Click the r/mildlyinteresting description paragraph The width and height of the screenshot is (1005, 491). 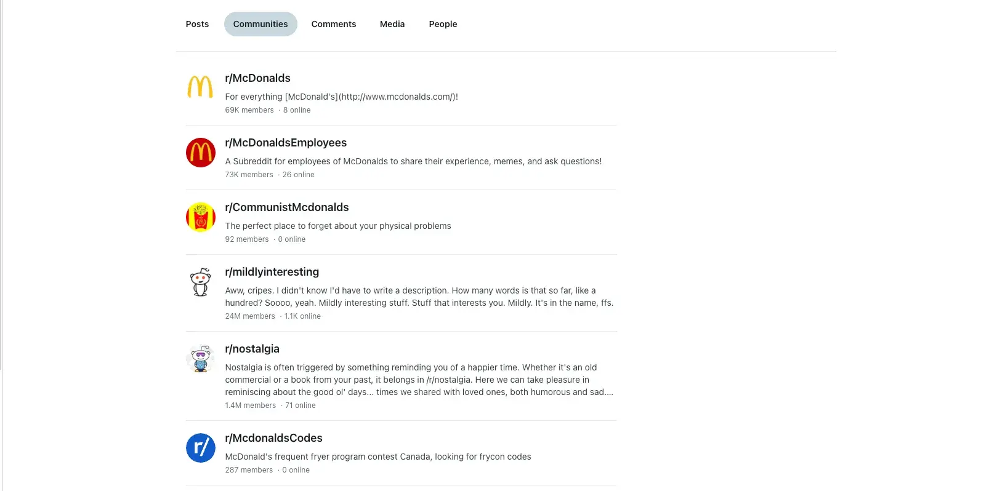coord(419,297)
